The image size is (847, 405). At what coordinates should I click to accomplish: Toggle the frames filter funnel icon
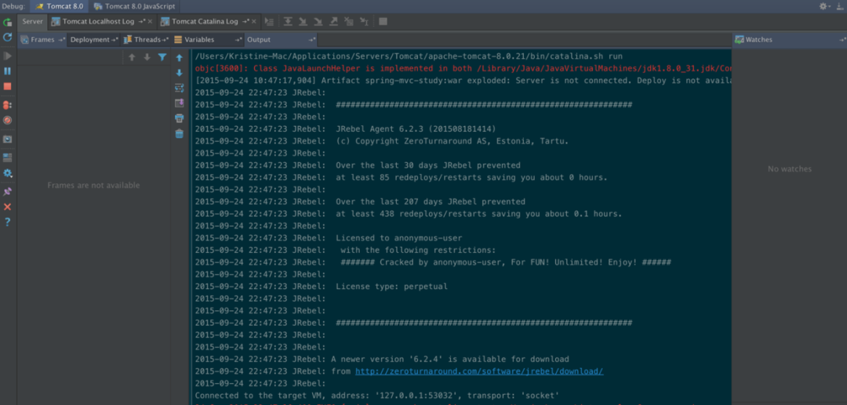(x=162, y=57)
